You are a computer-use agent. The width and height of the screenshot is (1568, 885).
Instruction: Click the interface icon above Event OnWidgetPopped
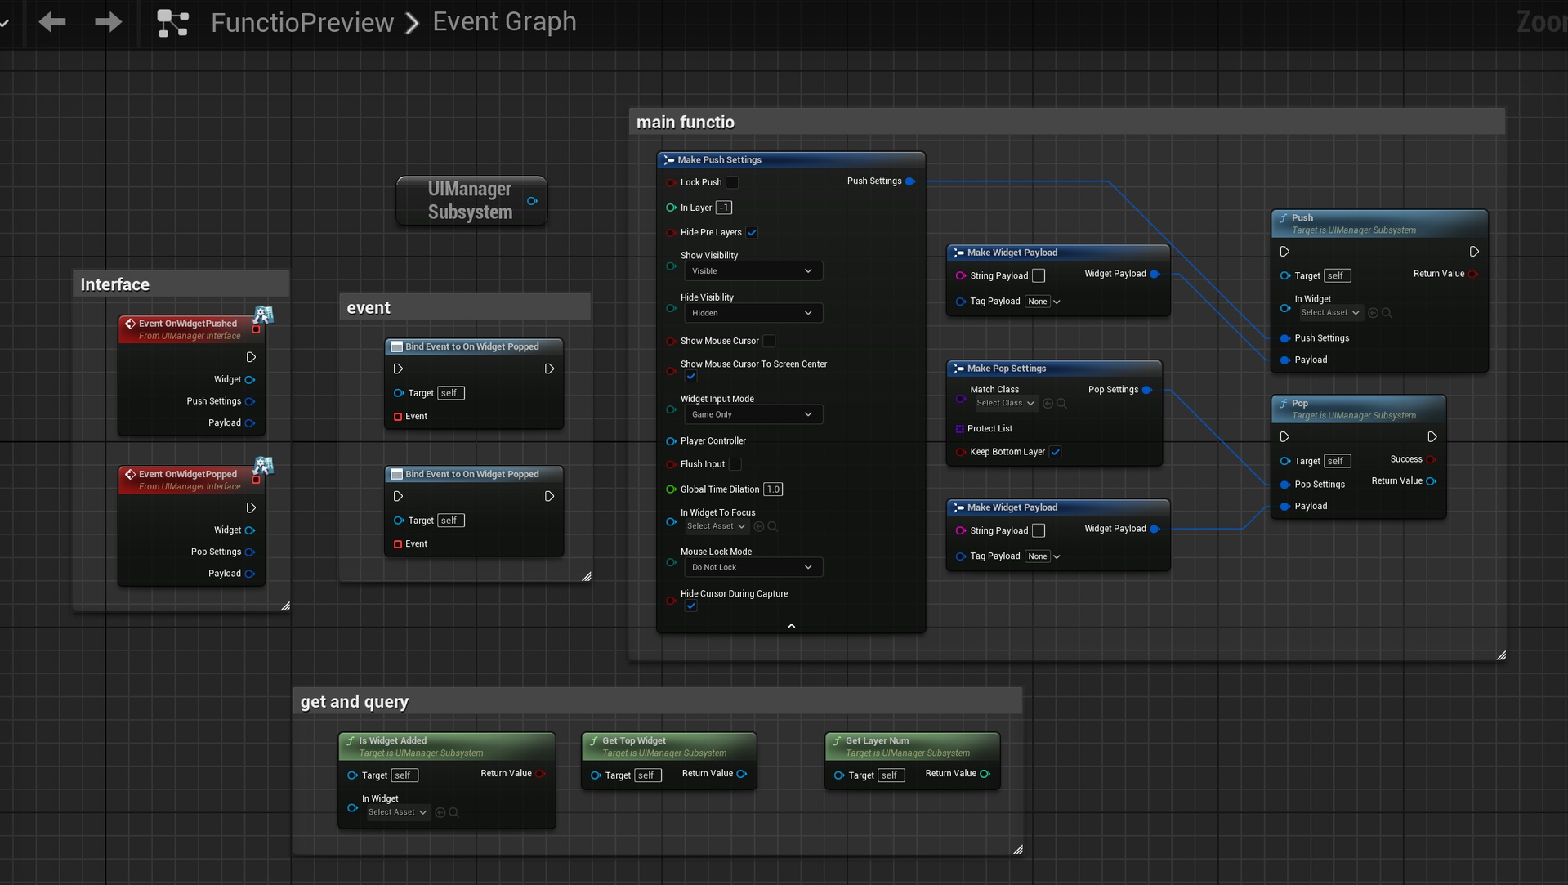tap(263, 466)
